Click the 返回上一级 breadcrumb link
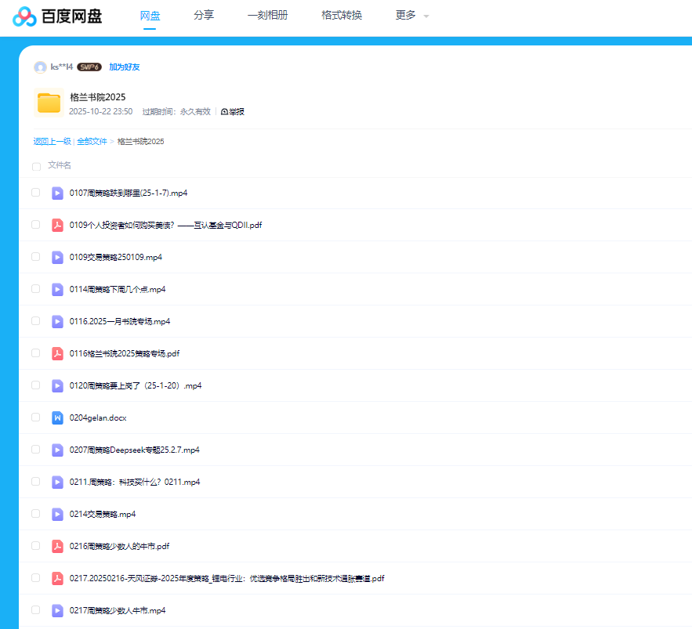The width and height of the screenshot is (692, 629). click(52, 142)
